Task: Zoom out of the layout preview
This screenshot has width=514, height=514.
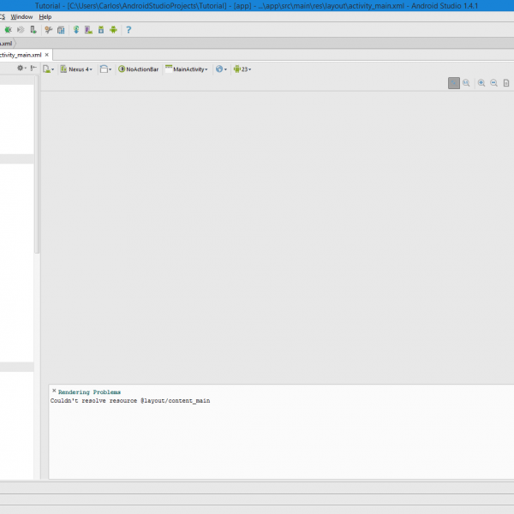Action: click(493, 83)
